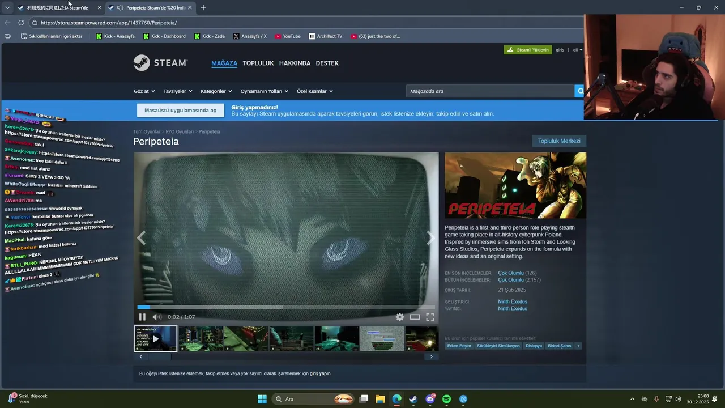
Task: Open Windows Start menu
Action: point(262,399)
